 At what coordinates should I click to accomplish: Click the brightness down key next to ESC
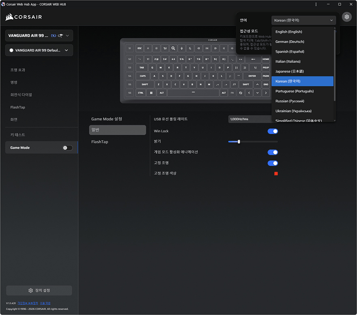148,48
